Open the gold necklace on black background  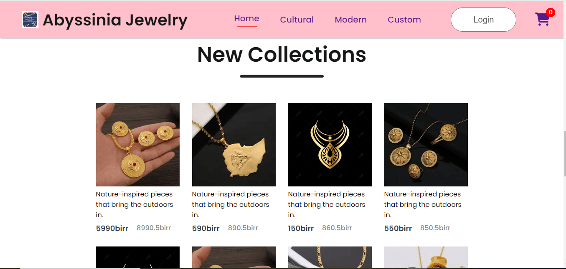coord(330,145)
